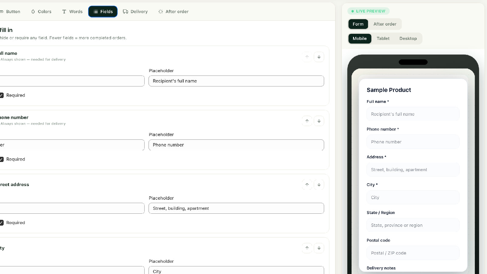Click the Delivery truck icon
This screenshot has height=274, width=487.
click(125, 12)
